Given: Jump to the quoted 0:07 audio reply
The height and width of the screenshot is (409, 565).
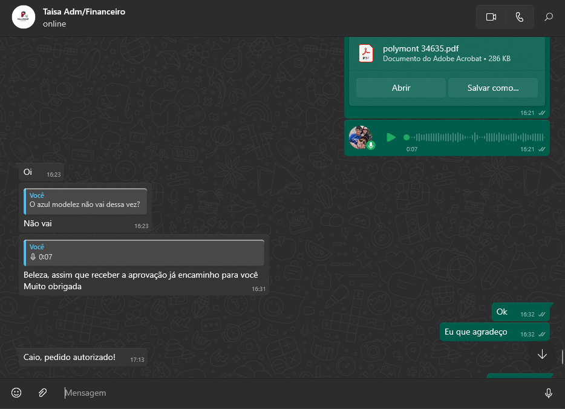Looking at the screenshot, I should (x=144, y=252).
